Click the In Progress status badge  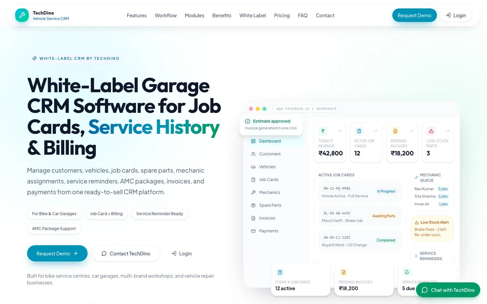click(x=386, y=191)
